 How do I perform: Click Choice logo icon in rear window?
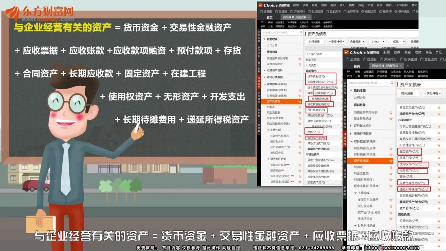pyautogui.click(x=260, y=5)
